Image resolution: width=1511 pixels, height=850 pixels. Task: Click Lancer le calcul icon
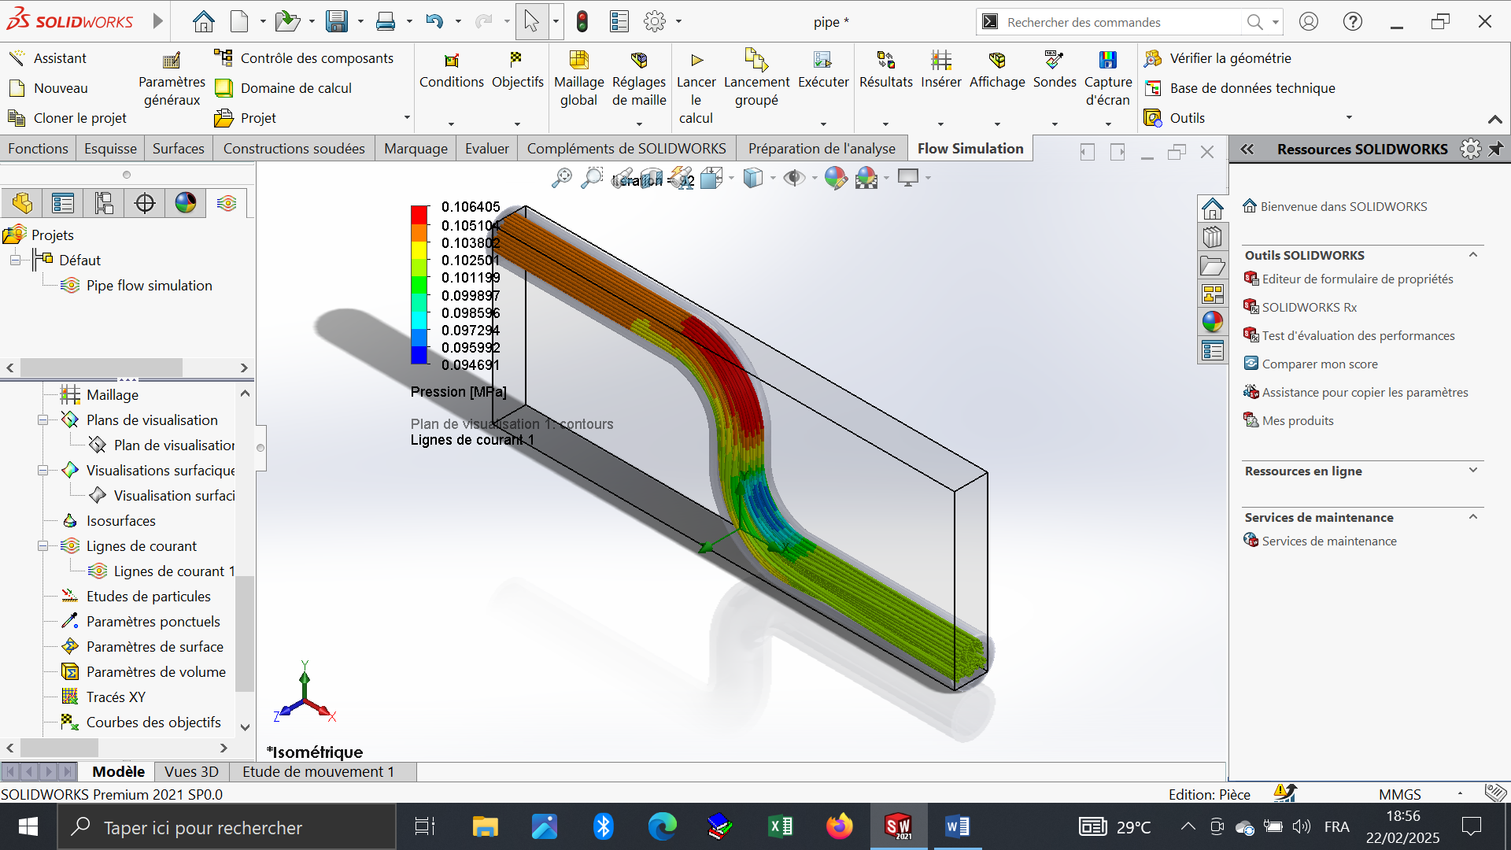pyautogui.click(x=696, y=61)
